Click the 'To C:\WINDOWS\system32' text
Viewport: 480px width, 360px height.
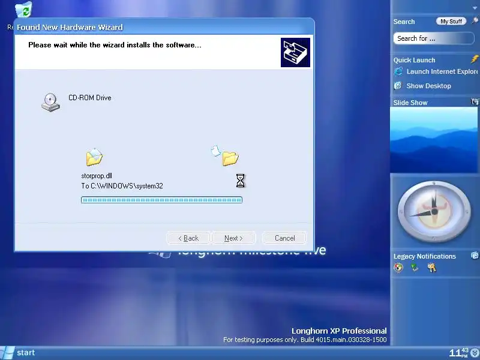[122, 186]
